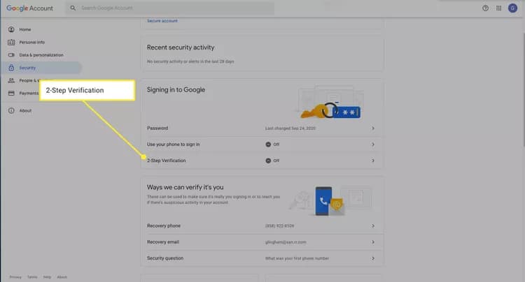The image size is (525, 282).
Task: Expand Recovery email chevron
Action: point(373,242)
